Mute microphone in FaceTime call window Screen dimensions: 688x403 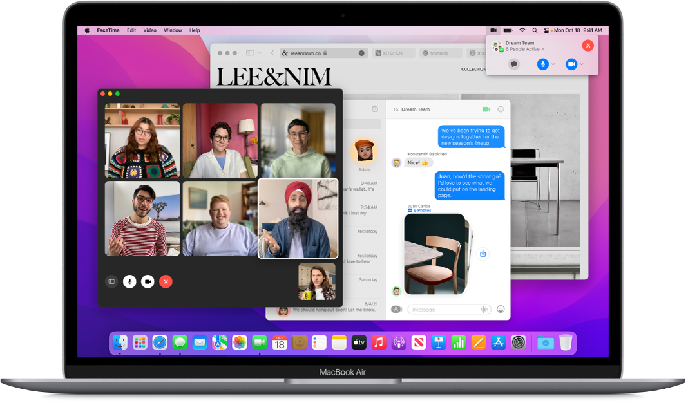[129, 281]
